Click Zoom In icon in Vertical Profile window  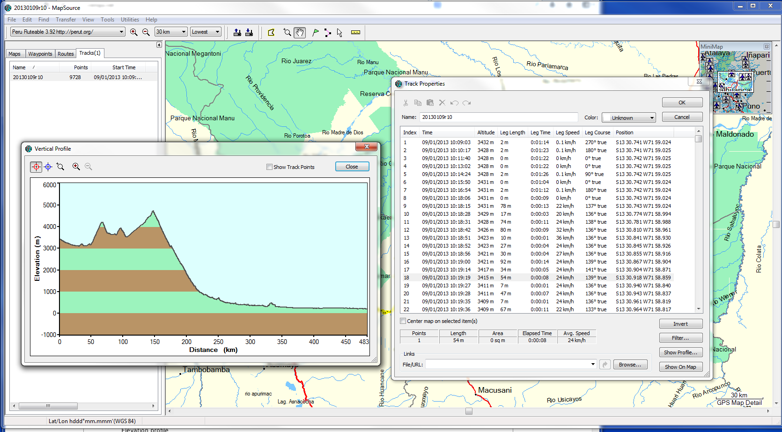tap(76, 167)
